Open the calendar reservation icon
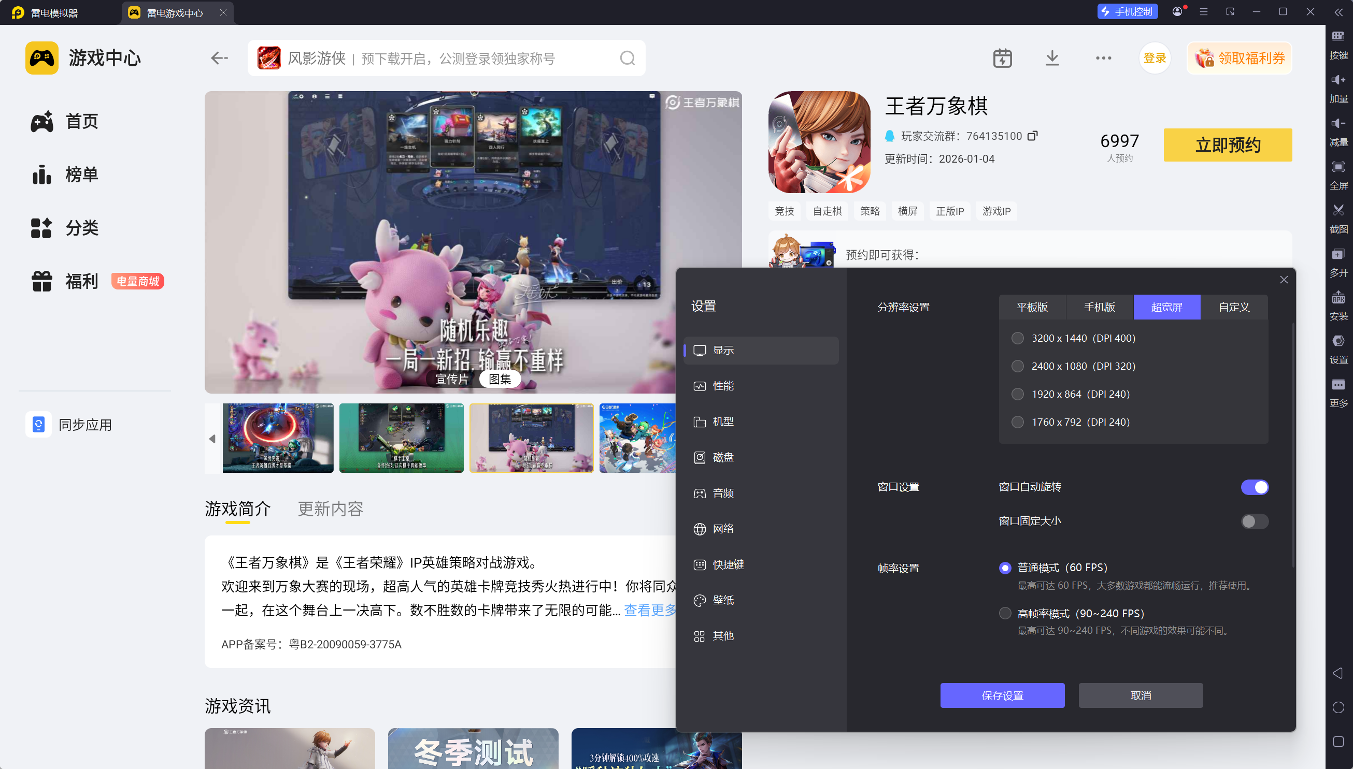The image size is (1353, 769). click(x=1002, y=58)
